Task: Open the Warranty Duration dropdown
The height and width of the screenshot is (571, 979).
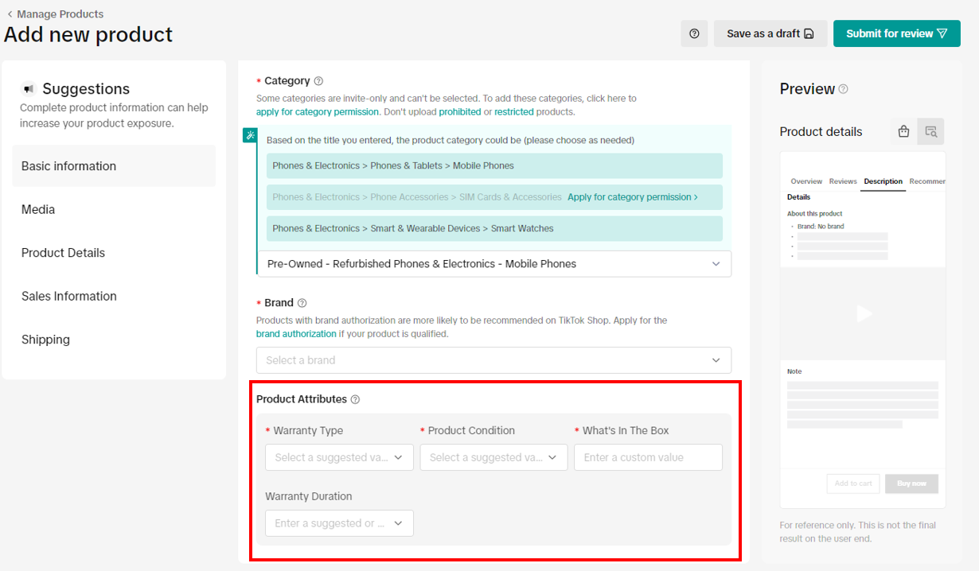Action: point(339,523)
